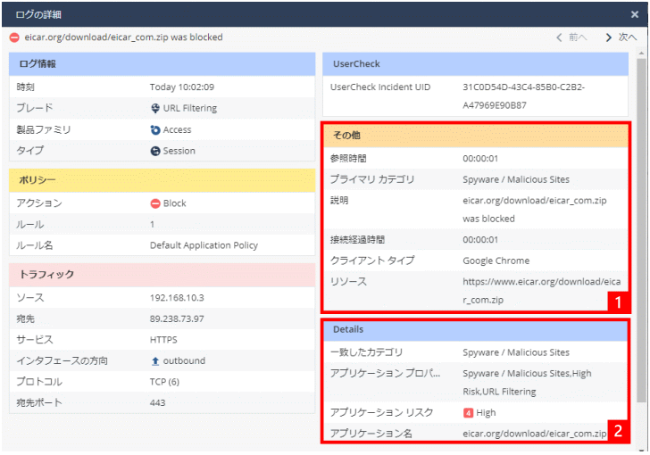
Task: Click the Default Application Policy rule name
Action: point(204,245)
